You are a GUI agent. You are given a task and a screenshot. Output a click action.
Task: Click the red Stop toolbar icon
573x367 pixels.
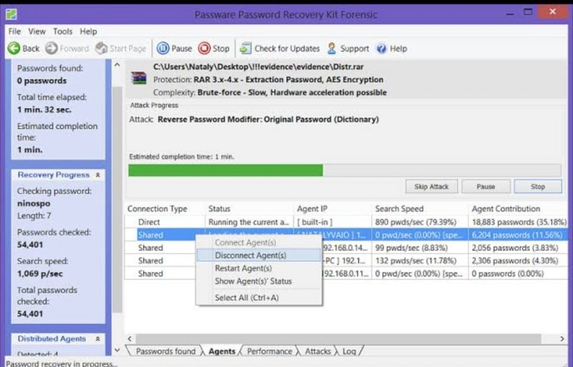204,48
